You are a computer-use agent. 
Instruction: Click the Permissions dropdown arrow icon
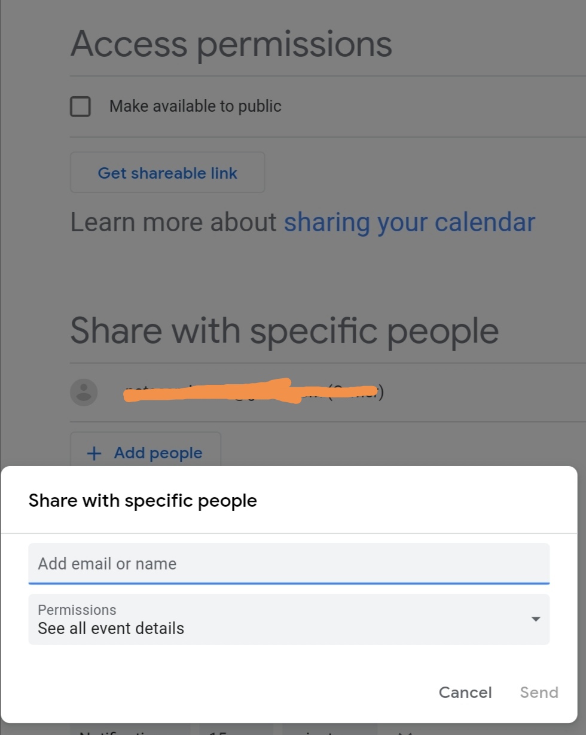click(536, 619)
